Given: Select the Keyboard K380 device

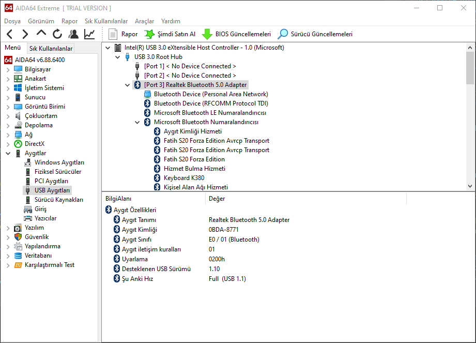Looking at the screenshot, I should coord(184,178).
